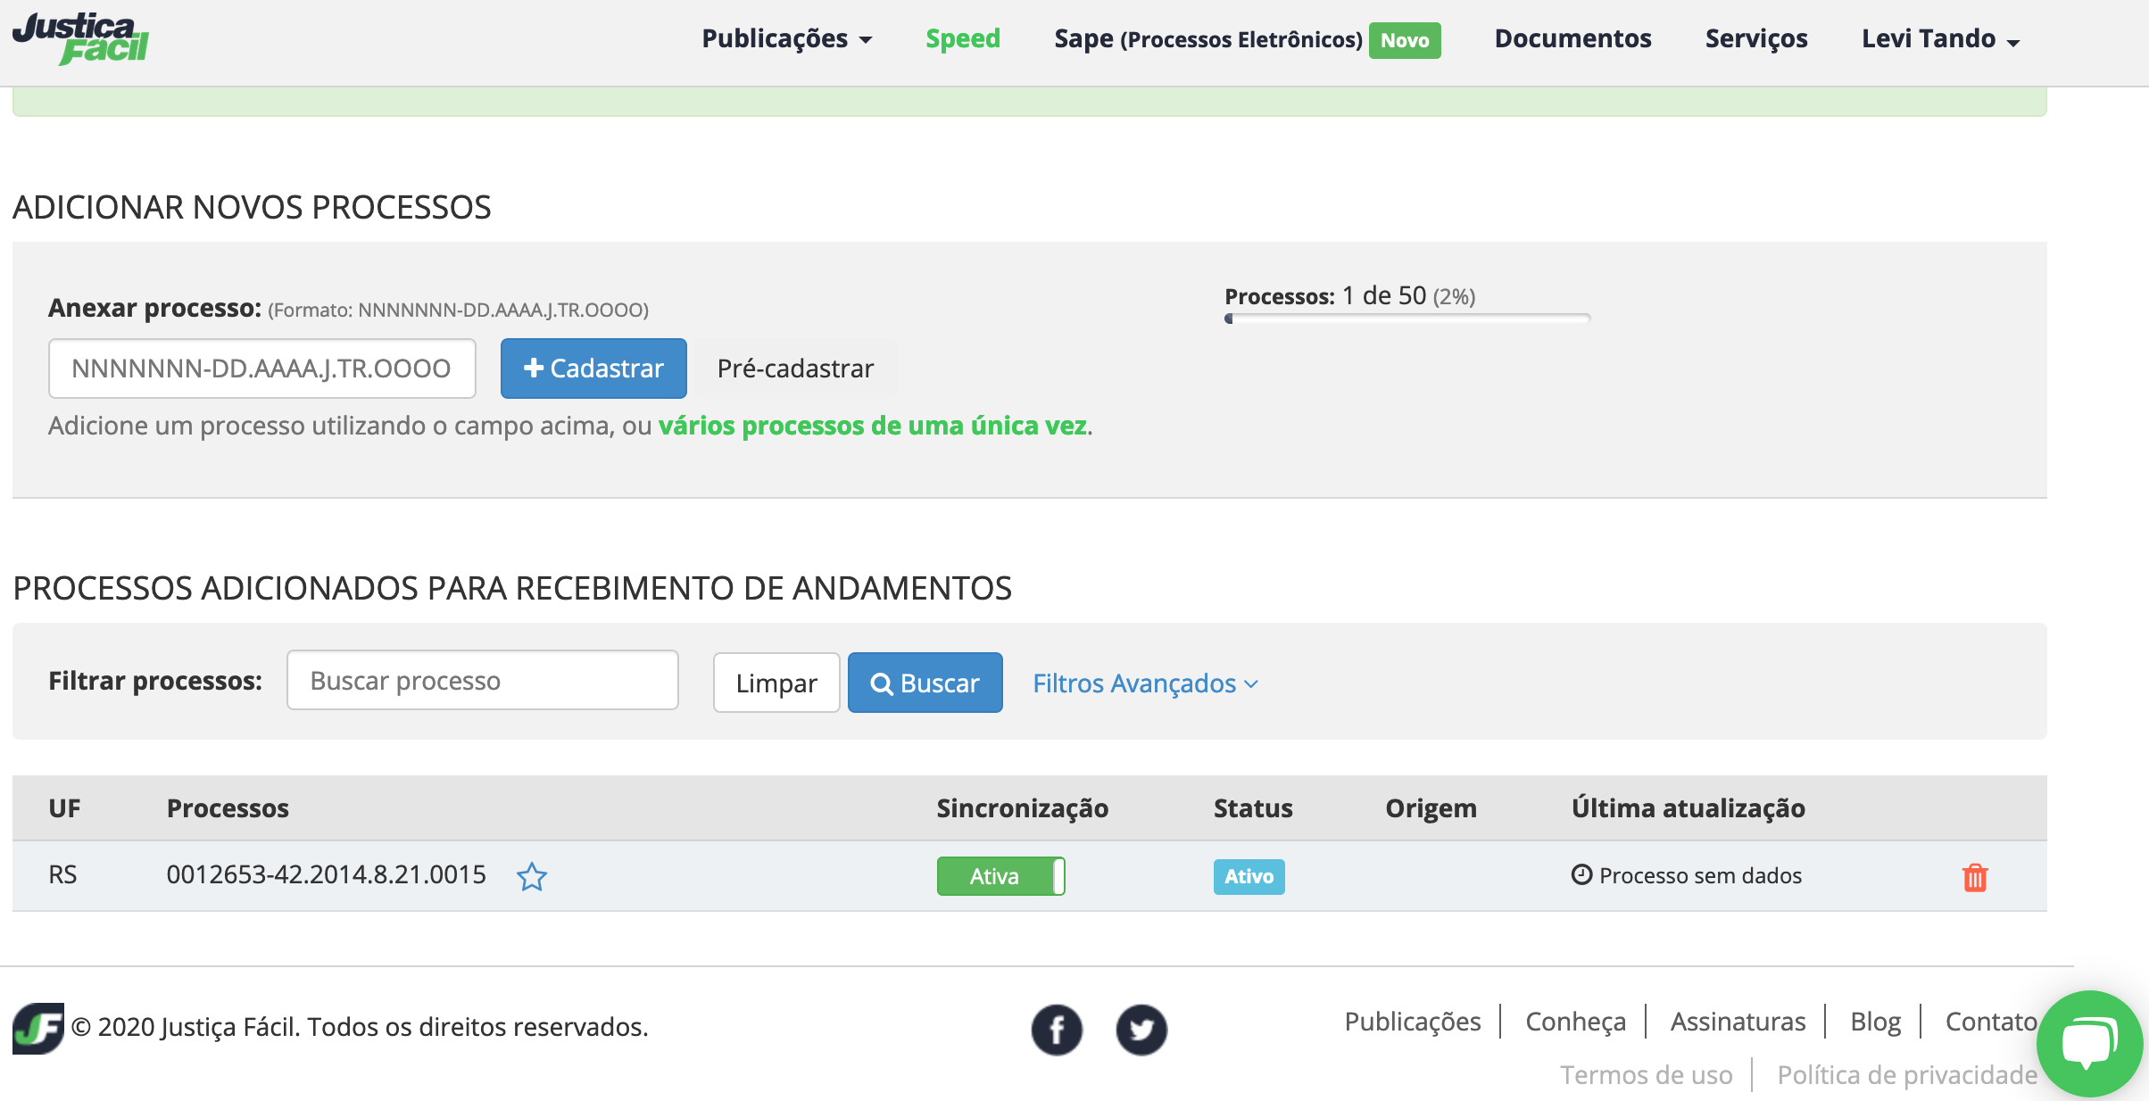Go to the Speed menu item
Viewport: 2149px width, 1101px height.
962,39
